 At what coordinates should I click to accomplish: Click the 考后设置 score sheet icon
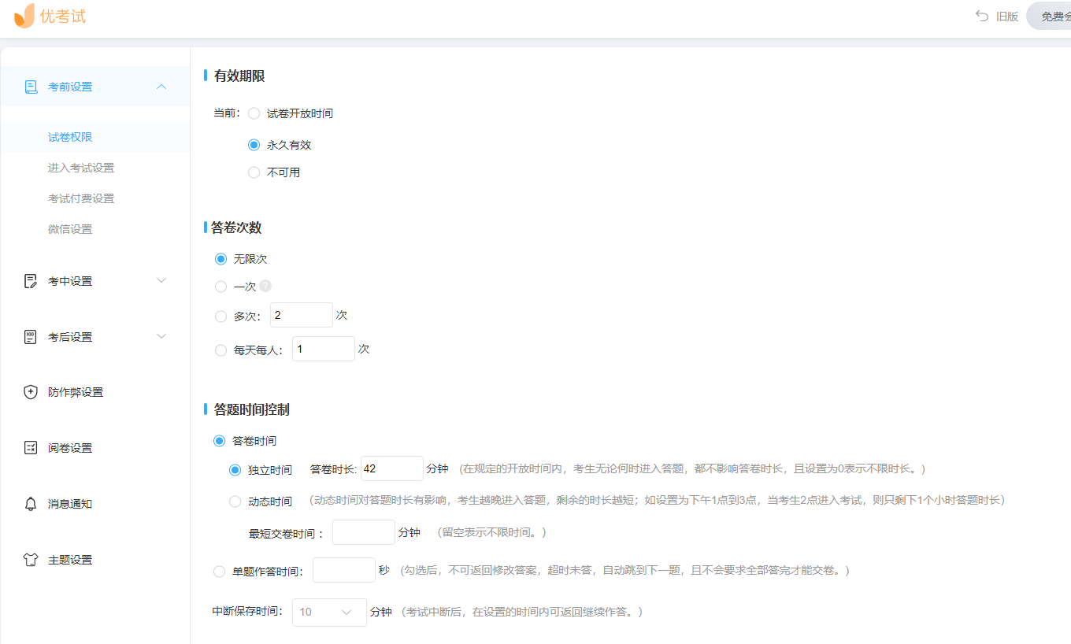(31, 337)
